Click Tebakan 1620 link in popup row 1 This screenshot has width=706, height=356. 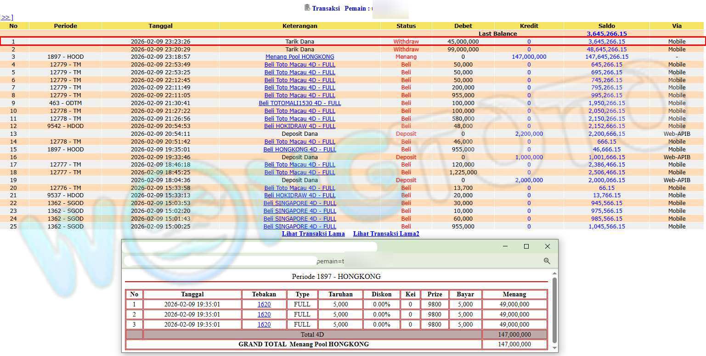tap(264, 304)
